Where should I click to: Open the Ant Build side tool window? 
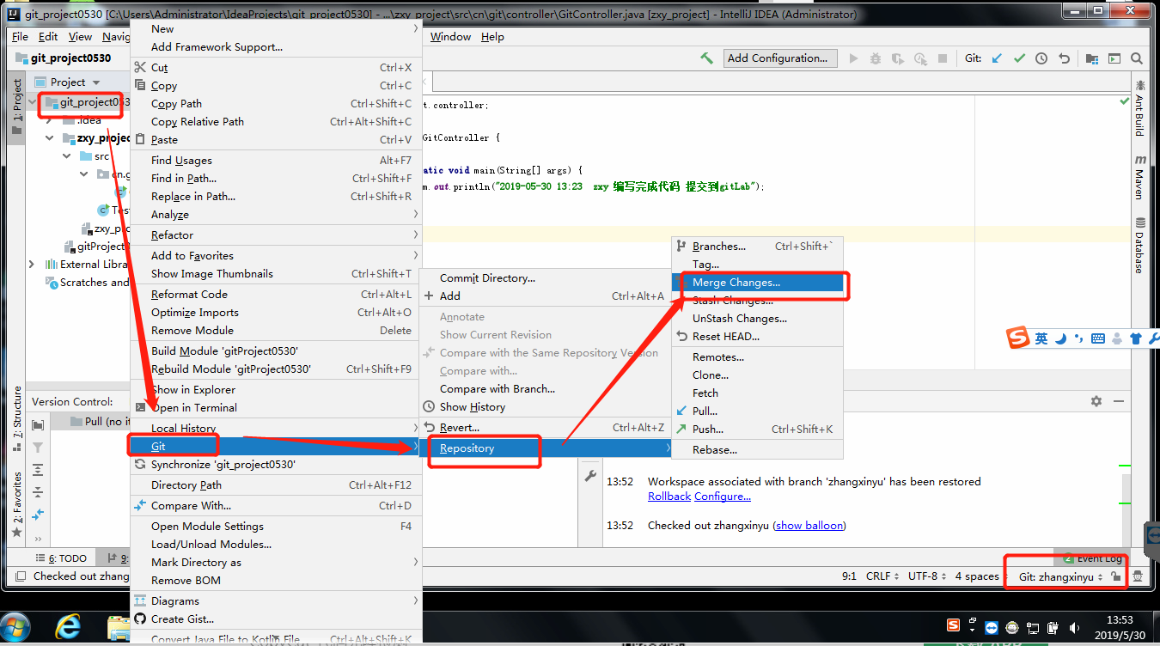[1140, 109]
